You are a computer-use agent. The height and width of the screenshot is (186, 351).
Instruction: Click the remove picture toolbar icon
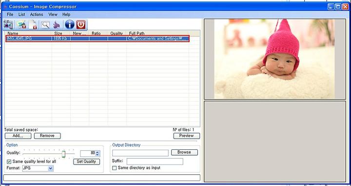click(21, 24)
